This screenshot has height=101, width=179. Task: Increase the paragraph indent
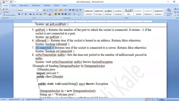[x=73, y=10]
